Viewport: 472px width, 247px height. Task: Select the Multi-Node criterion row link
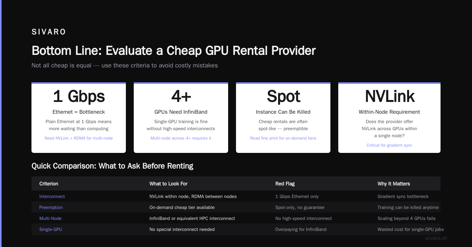pos(50,218)
